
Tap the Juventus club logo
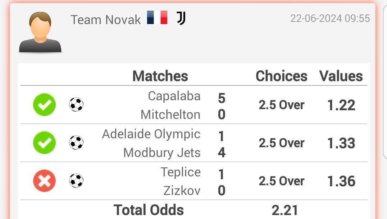point(181,18)
